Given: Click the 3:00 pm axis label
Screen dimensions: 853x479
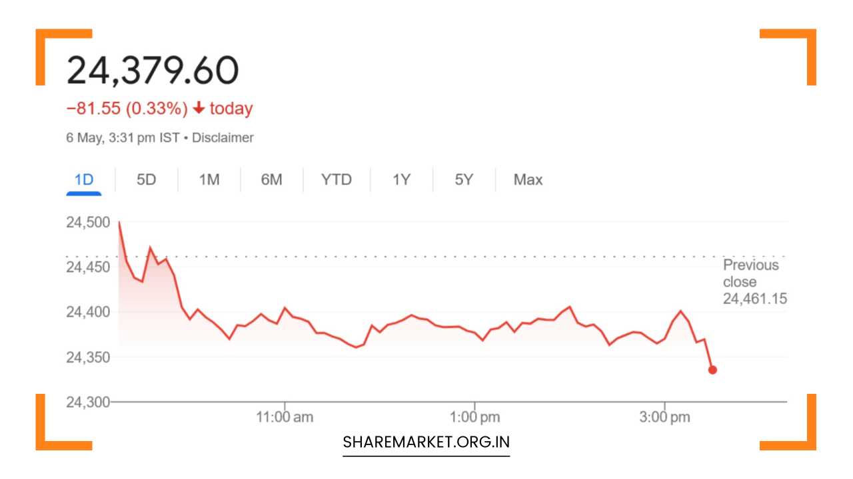Looking at the screenshot, I should pos(664,418).
